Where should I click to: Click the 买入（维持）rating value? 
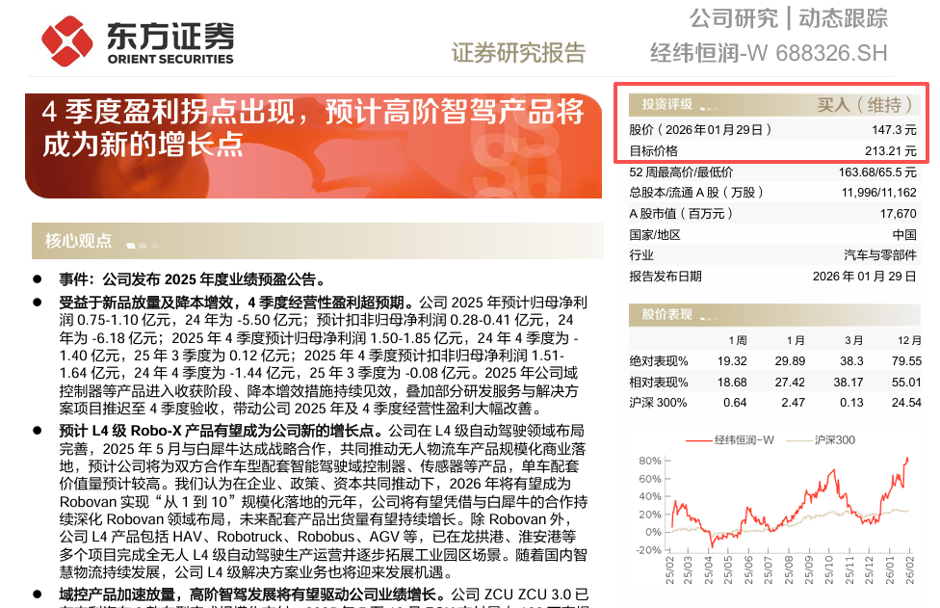pyautogui.click(x=866, y=105)
